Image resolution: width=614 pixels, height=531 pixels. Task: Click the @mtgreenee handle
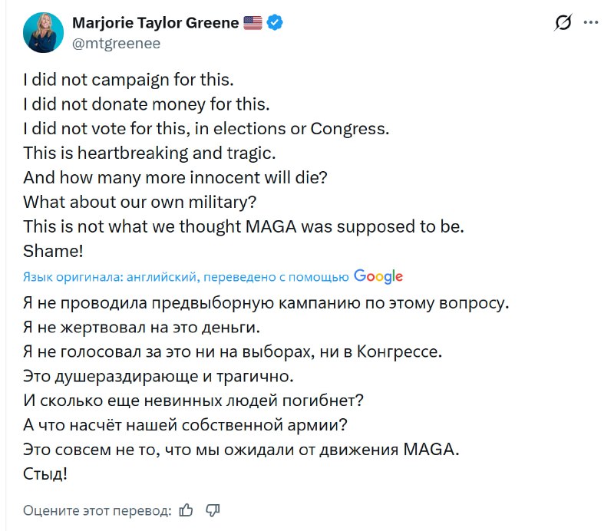(116, 43)
